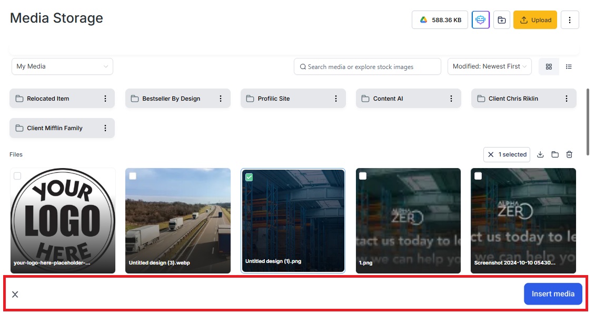Open options menu for Client Chris Riklin folder
This screenshot has width=595, height=313.
(567, 99)
